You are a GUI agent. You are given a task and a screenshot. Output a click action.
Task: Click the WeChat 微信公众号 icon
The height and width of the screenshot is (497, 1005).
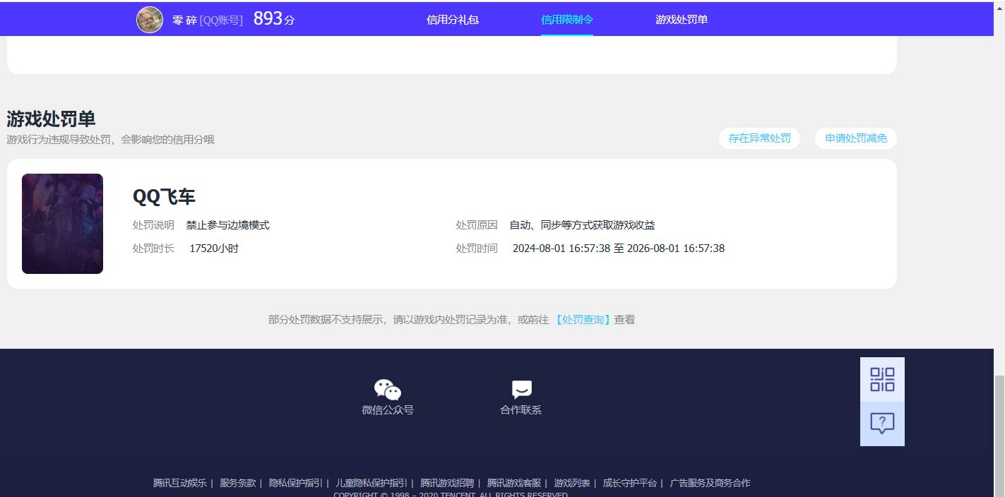[387, 388]
